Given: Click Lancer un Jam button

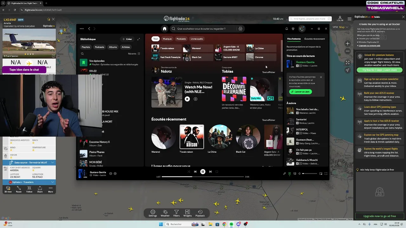Looking at the screenshot, I should pos(300,92).
